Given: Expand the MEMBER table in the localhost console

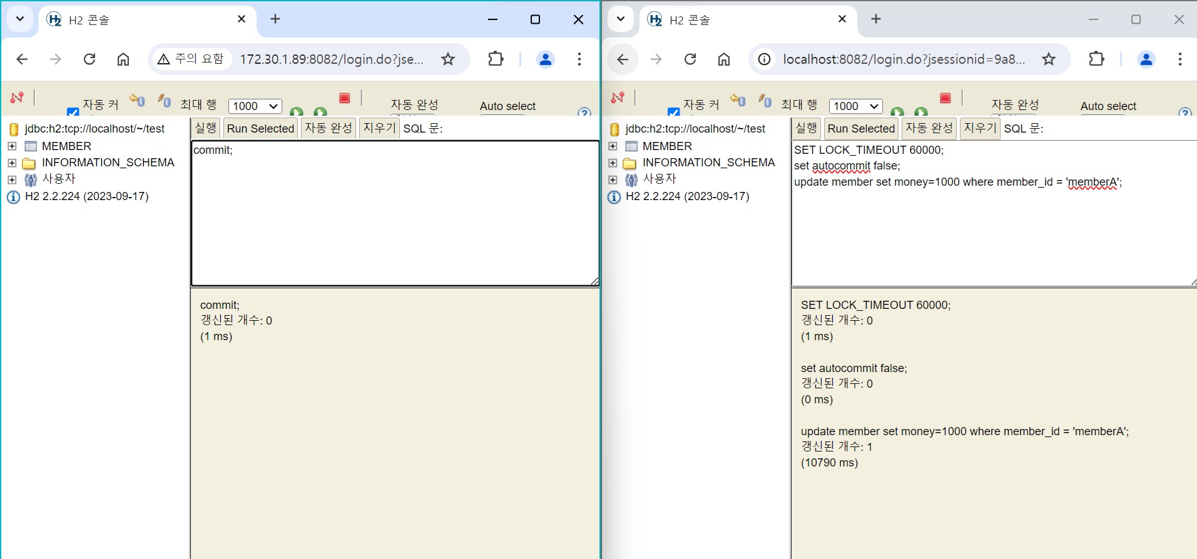Looking at the screenshot, I should click(x=613, y=146).
